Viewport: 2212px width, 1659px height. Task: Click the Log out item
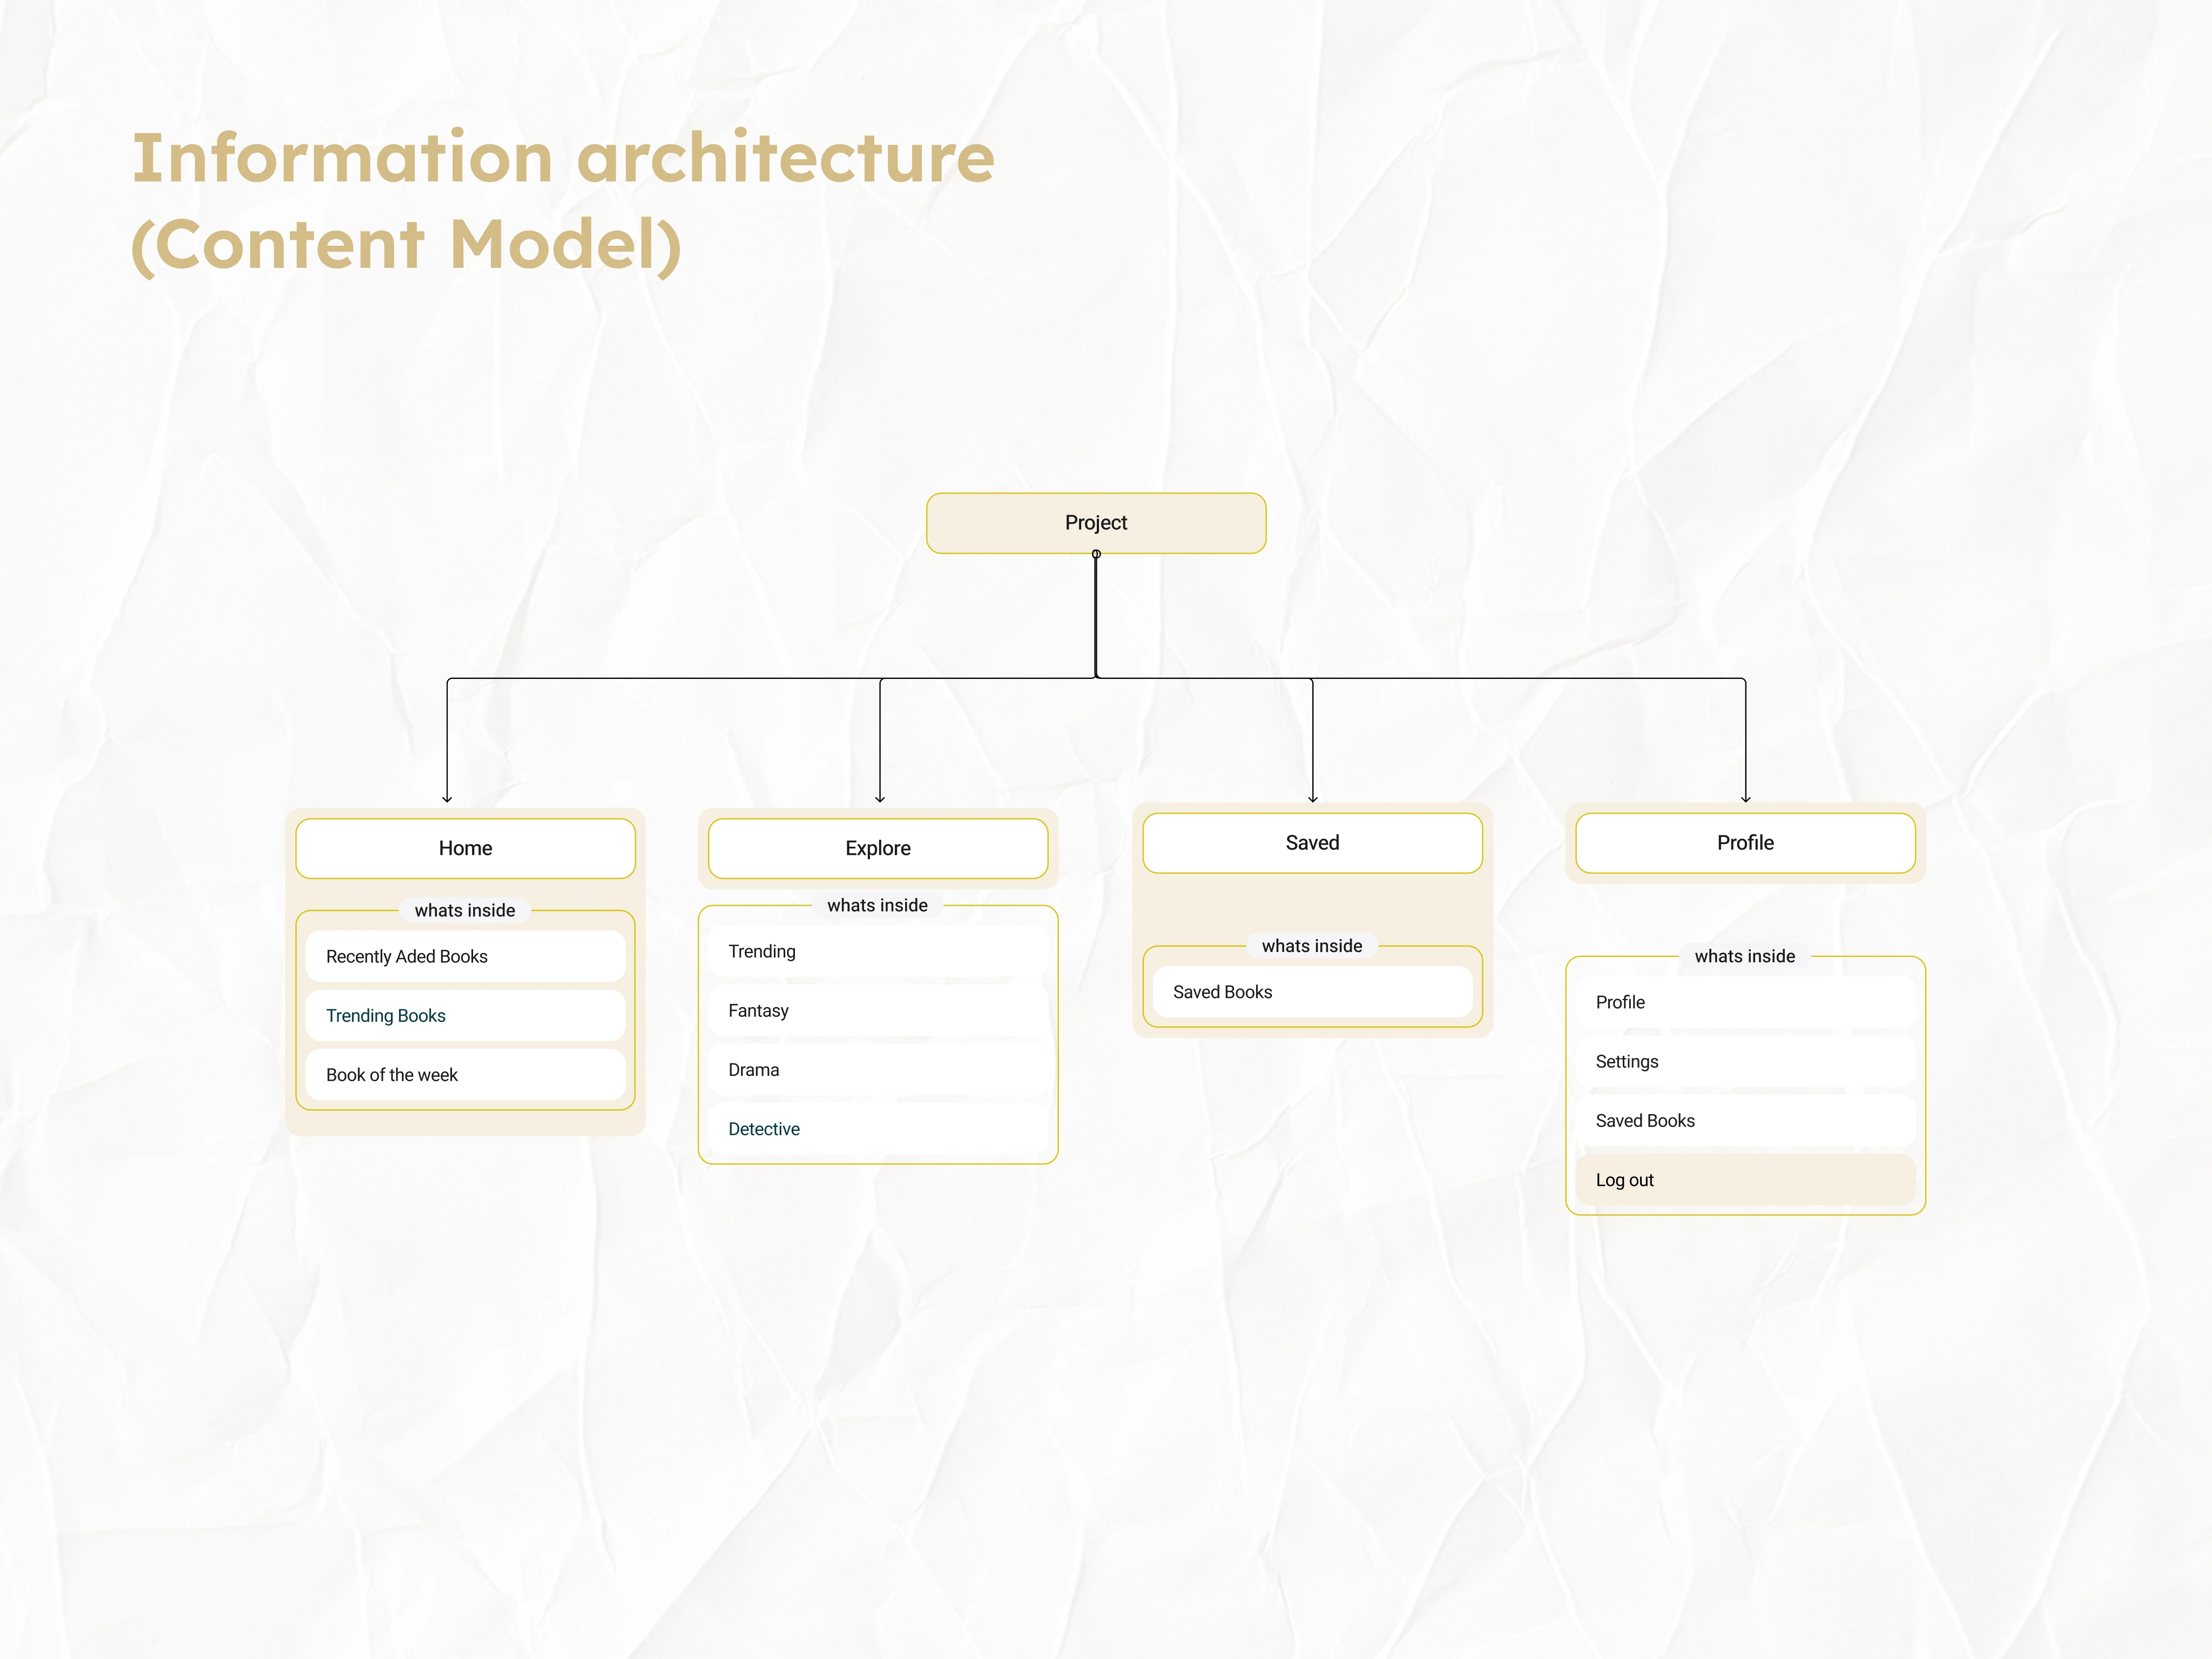tap(1745, 1180)
